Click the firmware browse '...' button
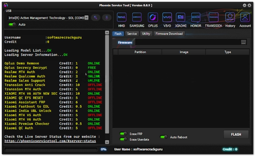The height and width of the screenshot is (156, 255). coord(243,43)
